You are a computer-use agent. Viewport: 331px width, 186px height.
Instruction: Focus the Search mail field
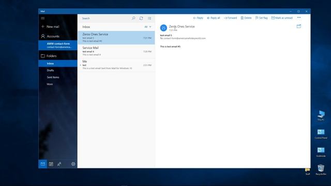pyautogui.click(x=105, y=19)
